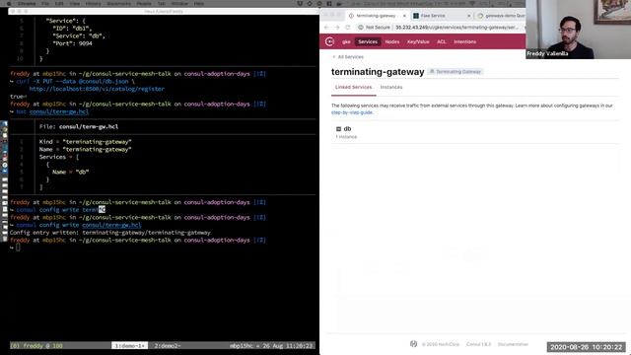Click the browser back arrow
The height and width of the screenshot is (355, 631).
[x=326, y=28]
